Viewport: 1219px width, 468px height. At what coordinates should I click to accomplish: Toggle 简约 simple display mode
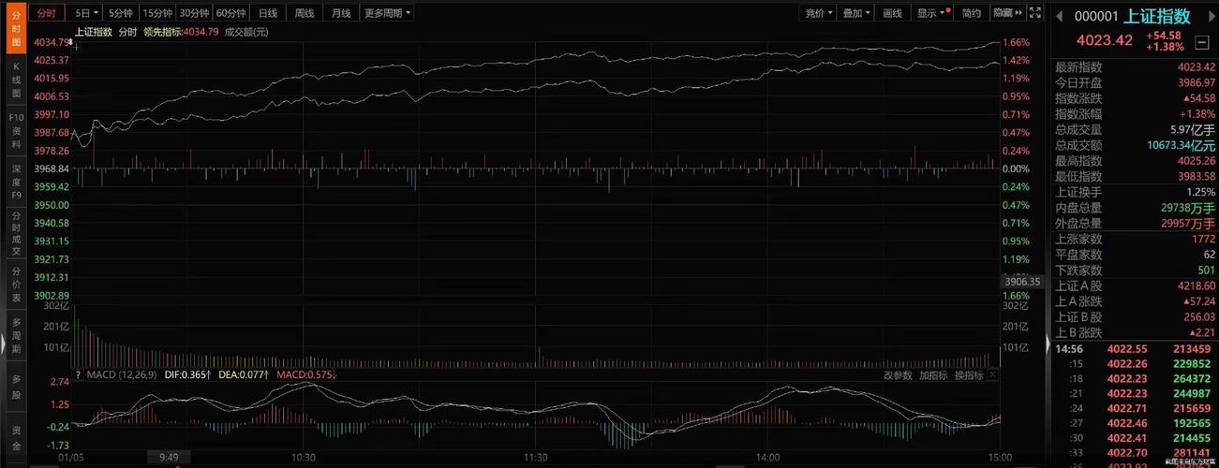[972, 13]
